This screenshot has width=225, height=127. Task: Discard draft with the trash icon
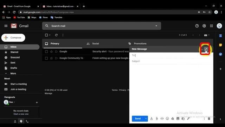(x=209, y=119)
